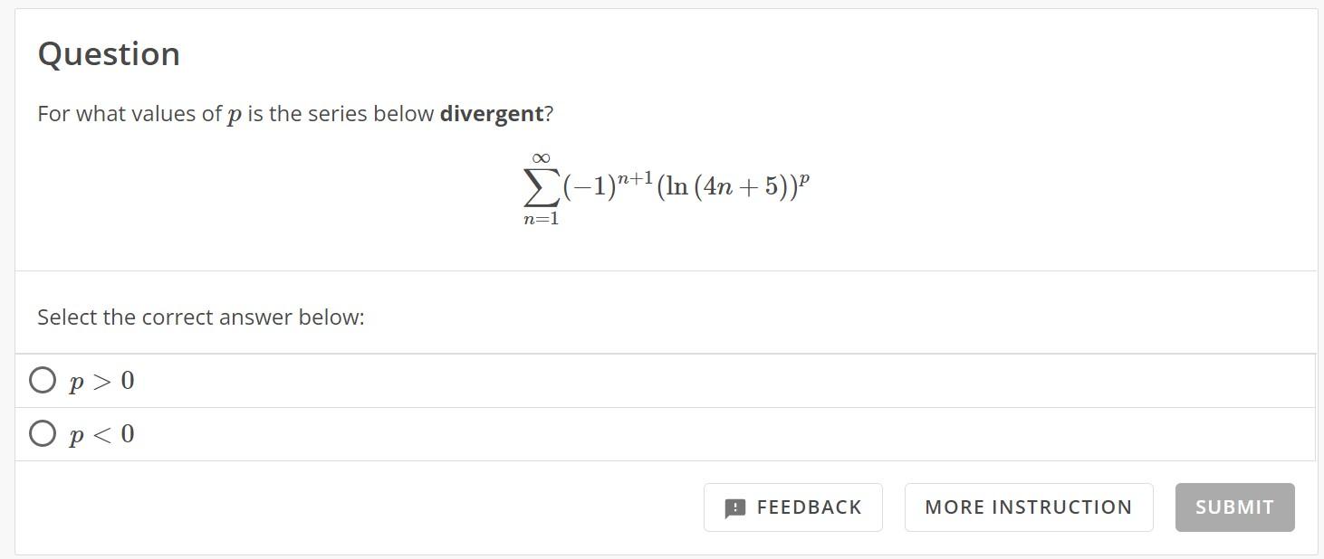This screenshot has height=559, width=1324.
Task: Click the infinity symbol above the summation
Action: click(x=541, y=158)
